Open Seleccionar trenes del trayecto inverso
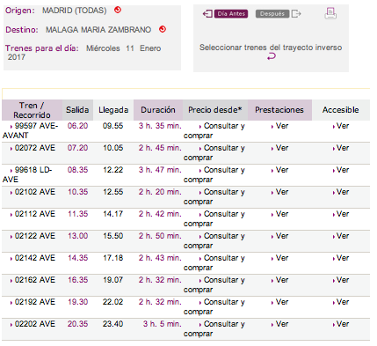 [271, 48]
